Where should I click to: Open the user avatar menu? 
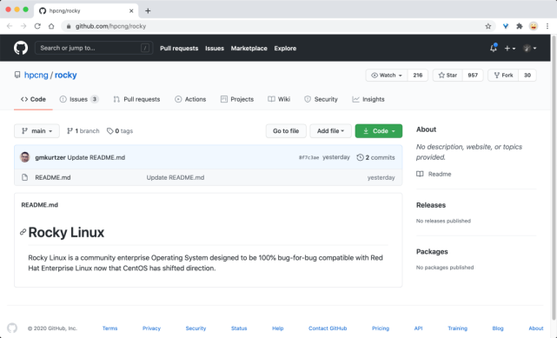529,49
